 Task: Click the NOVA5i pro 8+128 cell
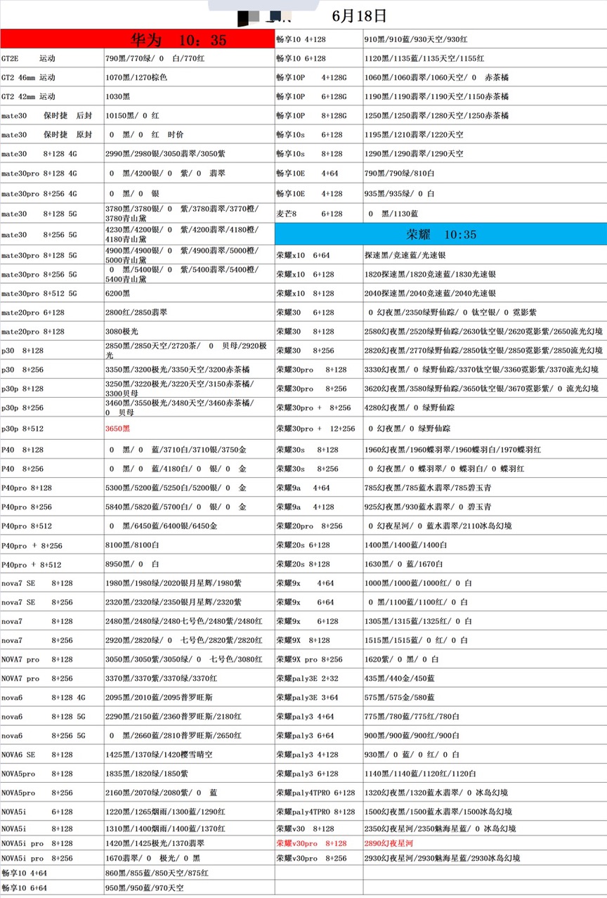(x=52, y=843)
